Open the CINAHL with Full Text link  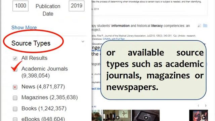coord(114,39)
